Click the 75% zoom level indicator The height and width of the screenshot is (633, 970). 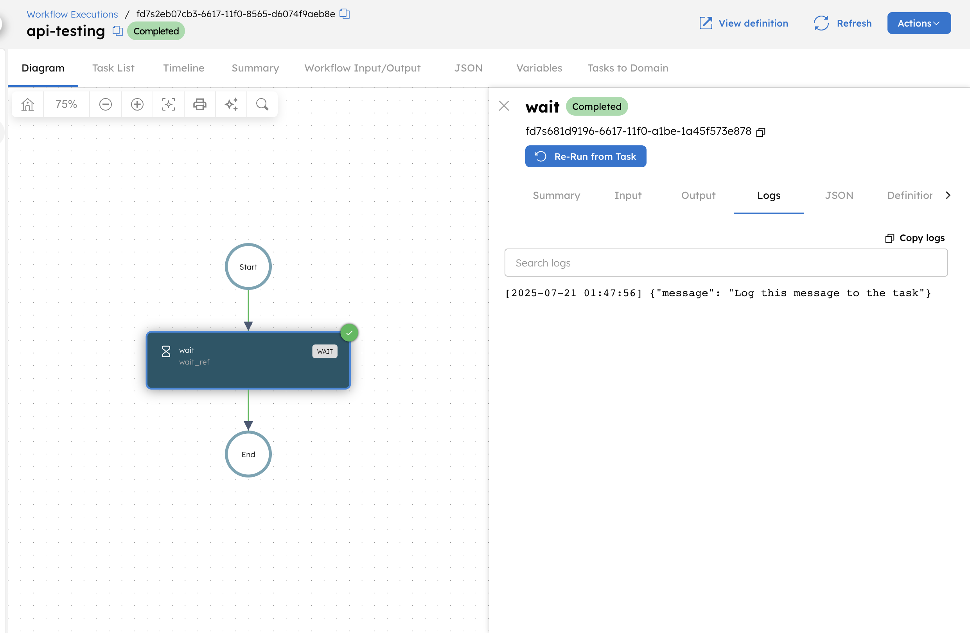[66, 105]
